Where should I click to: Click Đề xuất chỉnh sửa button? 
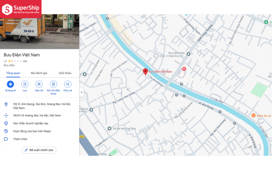coord(39,150)
